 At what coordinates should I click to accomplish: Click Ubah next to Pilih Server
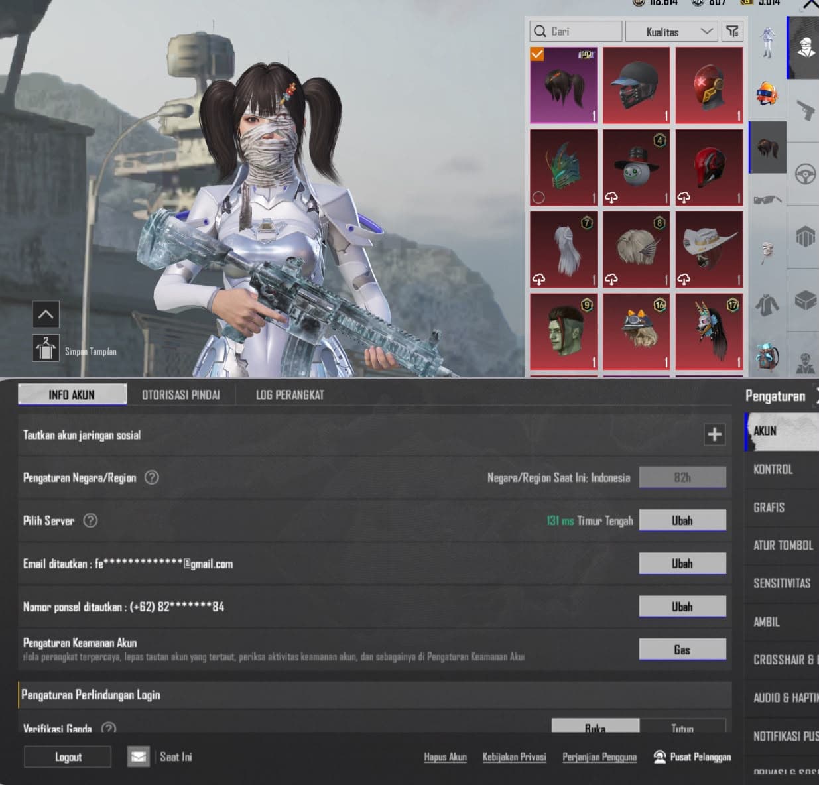[682, 520]
